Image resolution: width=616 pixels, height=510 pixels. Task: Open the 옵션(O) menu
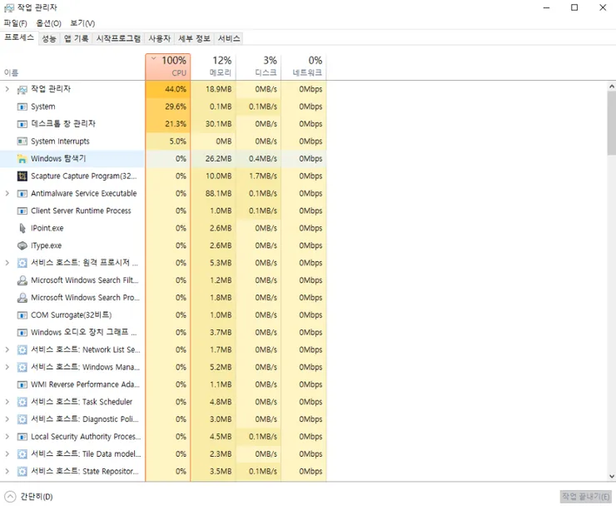pyautogui.click(x=49, y=23)
